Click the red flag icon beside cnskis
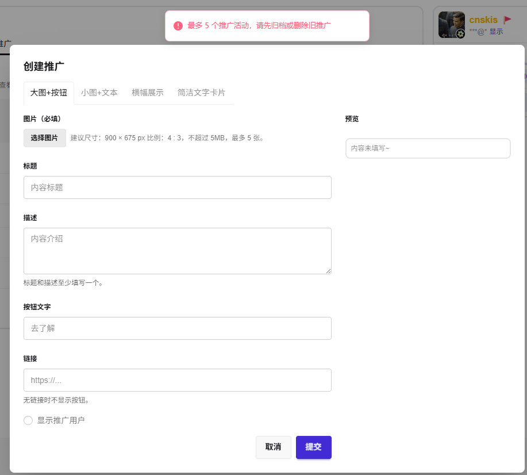 (x=507, y=20)
